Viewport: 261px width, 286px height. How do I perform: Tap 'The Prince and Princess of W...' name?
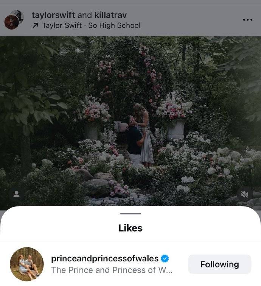(x=112, y=270)
